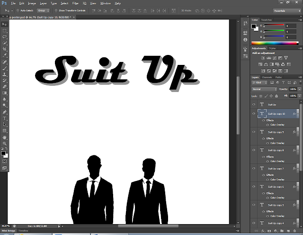The width and height of the screenshot is (303, 235).
Task: Switch to the Paths tab
Action: click(278, 77)
